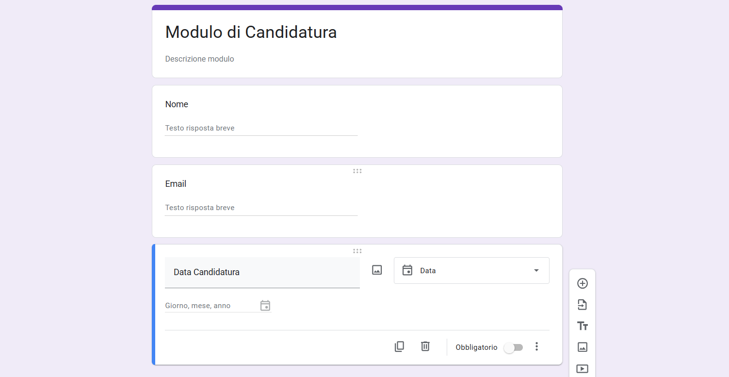729x377 pixels.
Task: Click the drag handle above Data Candidatura
Action: (x=357, y=251)
